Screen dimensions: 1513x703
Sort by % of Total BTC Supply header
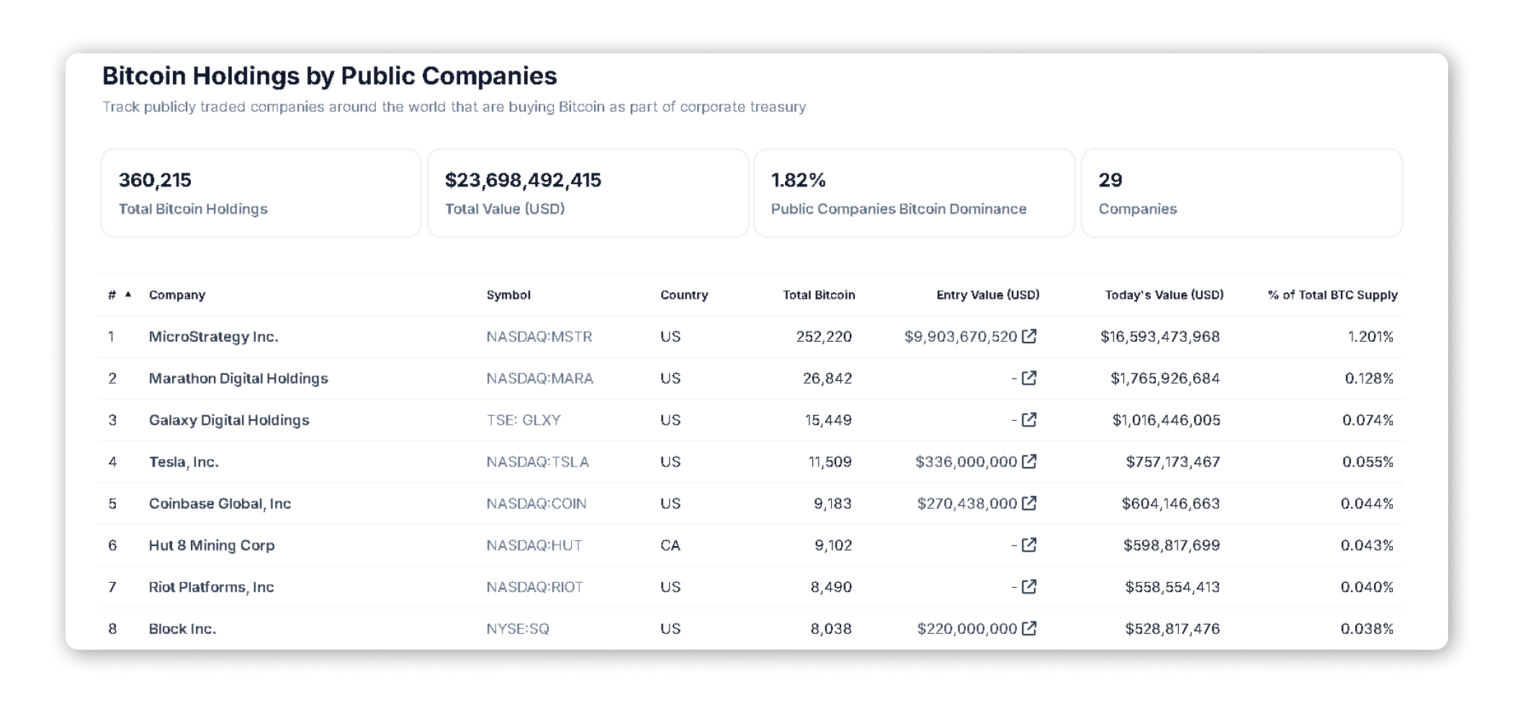tap(1333, 295)
